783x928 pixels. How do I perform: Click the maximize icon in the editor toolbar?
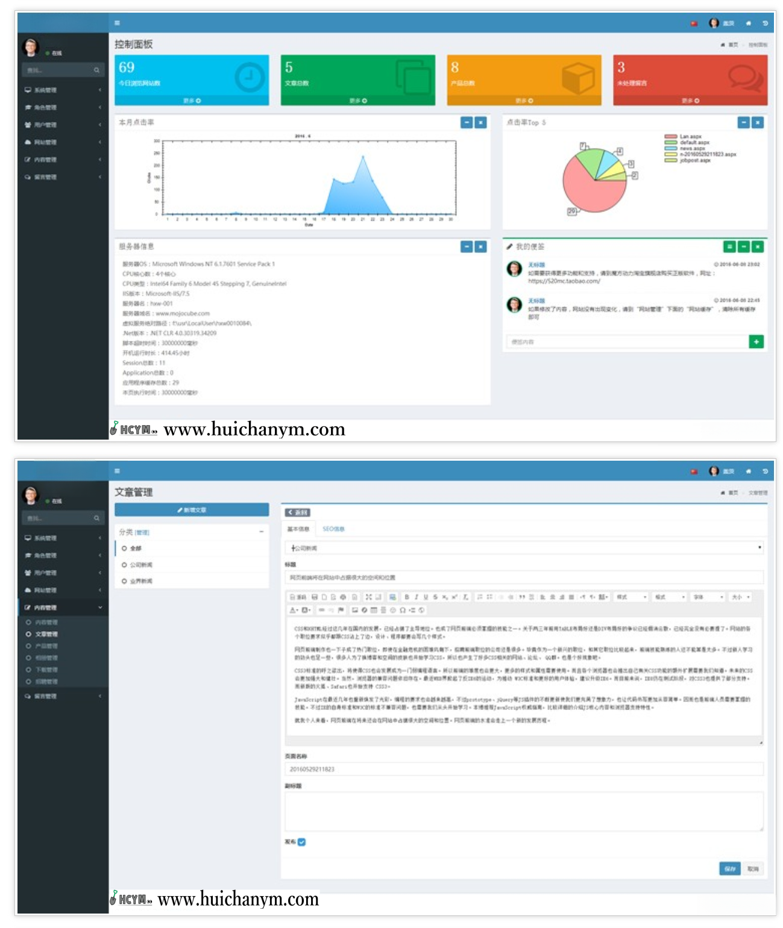tap(368, 597)
